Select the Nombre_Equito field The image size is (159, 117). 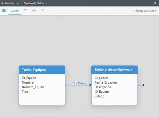pyautogui.click(x=33, y=87)
